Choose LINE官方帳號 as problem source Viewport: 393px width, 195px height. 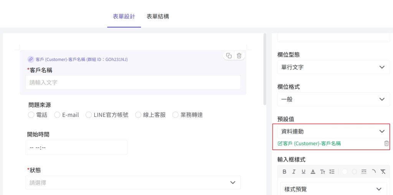[x=89, y=115]
